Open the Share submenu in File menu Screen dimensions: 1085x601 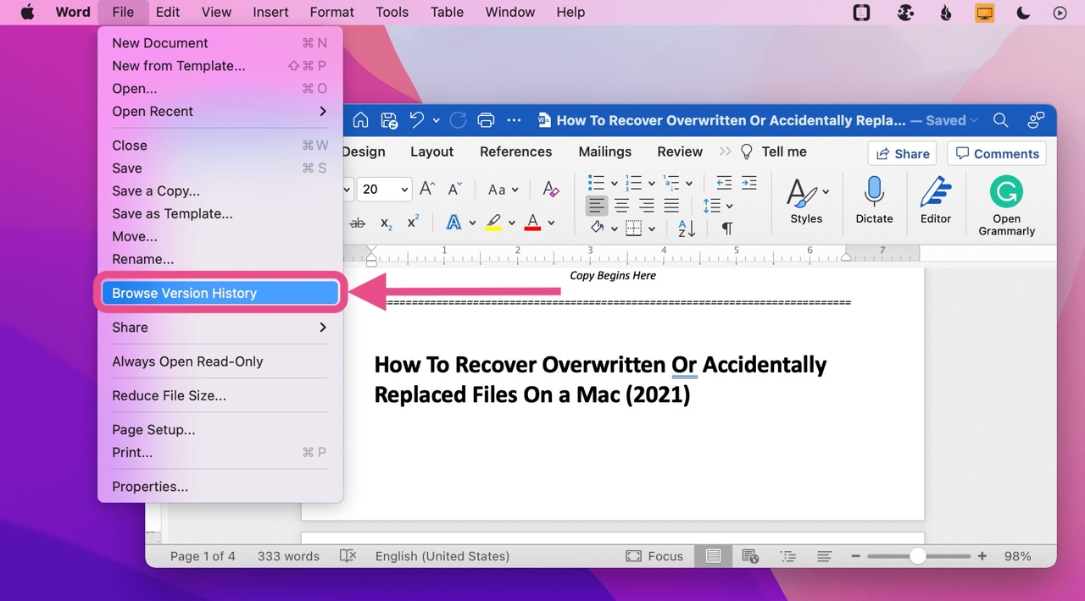[x=220, y=328]
